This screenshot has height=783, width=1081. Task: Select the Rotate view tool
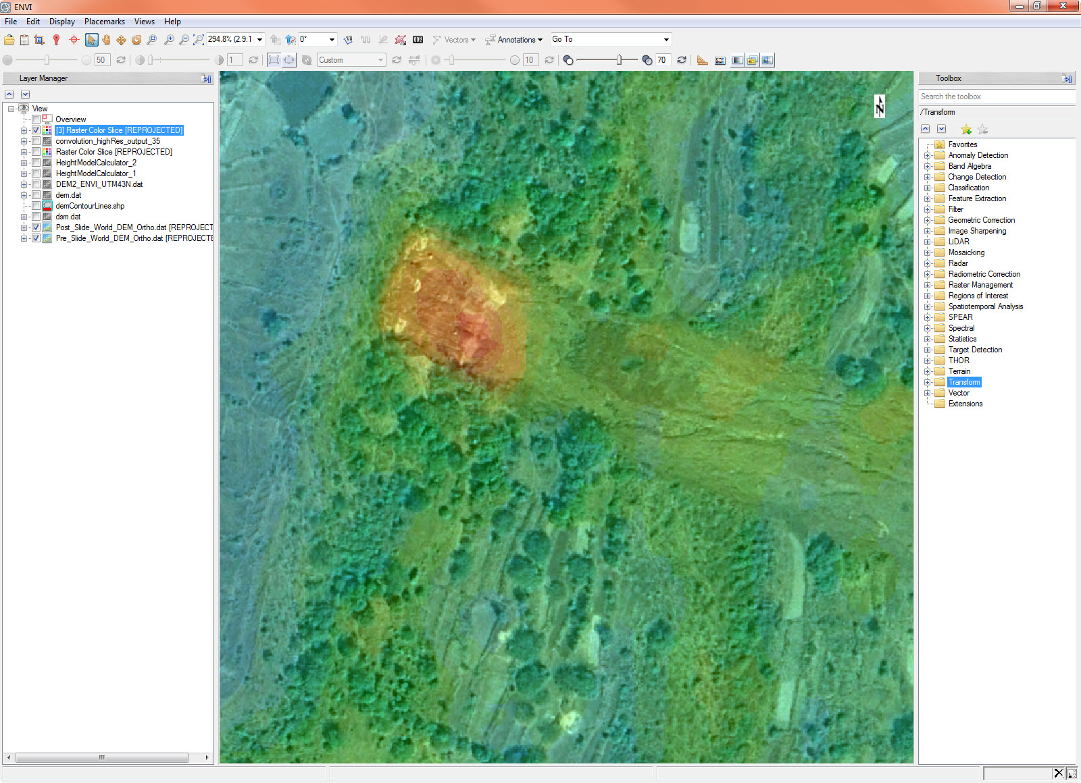click(136, 40)
